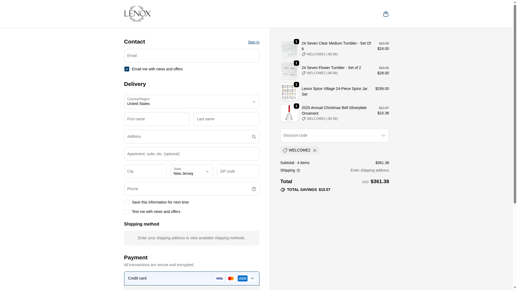Screen dimensions: 517x290
Task: Expand the State dropdown
Action: click(x=192, y=172)
